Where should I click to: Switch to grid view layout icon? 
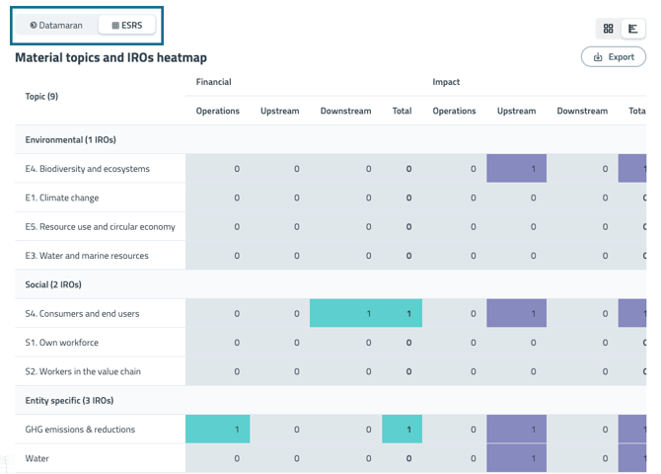click(x=608, y=29)
